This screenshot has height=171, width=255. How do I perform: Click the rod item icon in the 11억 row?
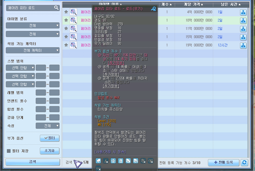tap(73, 28)
